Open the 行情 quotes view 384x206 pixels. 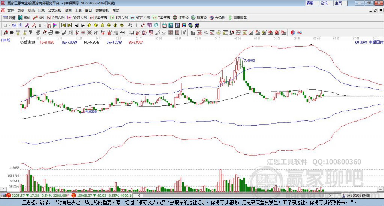(9, 18)
